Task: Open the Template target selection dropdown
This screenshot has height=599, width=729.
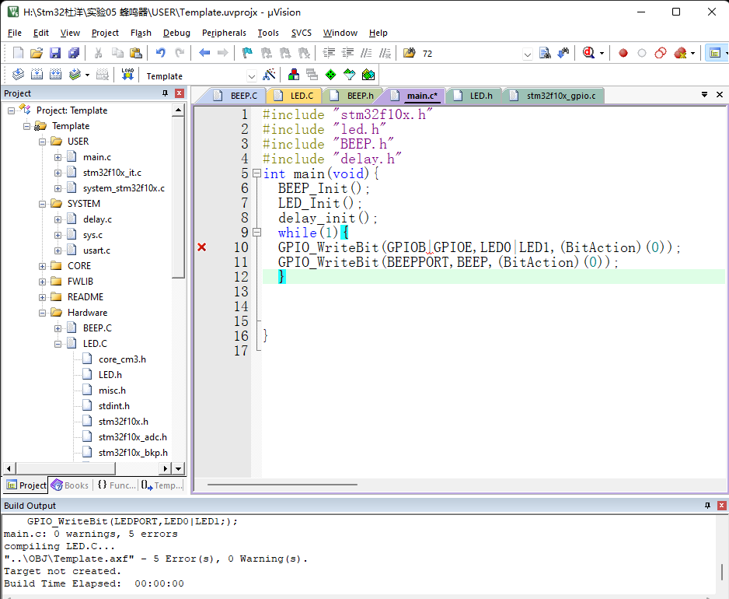Action: pos(250,75)
